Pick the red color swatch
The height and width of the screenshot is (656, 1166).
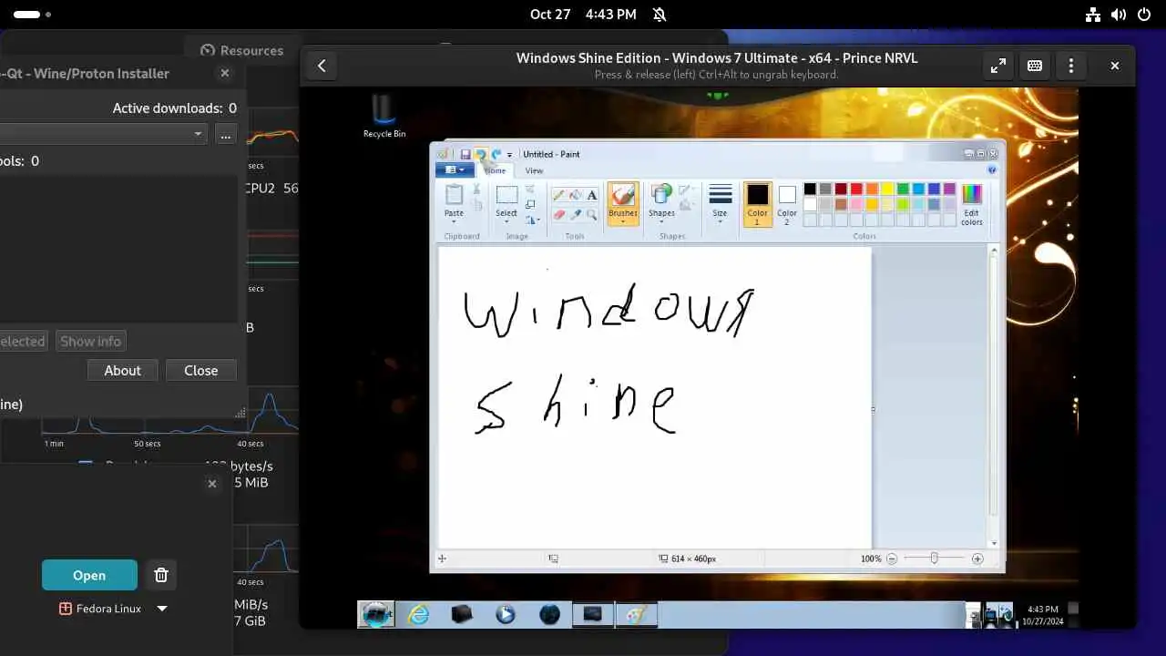click(x=856, y=189)
